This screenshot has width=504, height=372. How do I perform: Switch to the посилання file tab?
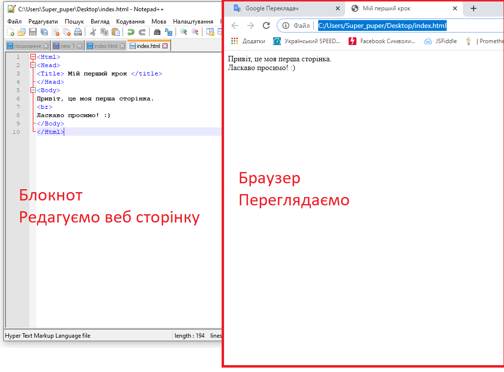(x=27, y=46)
